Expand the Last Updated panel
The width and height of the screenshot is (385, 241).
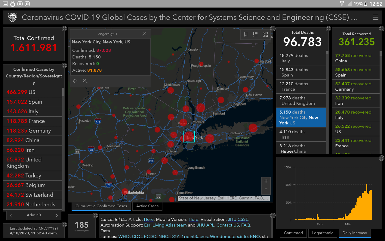pyautogui.click(x=64, y=224)
